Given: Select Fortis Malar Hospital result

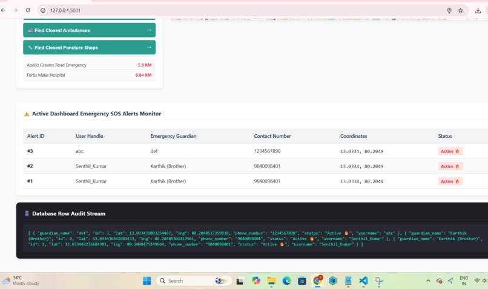Looking at the screenshot, I should point(89,75).
